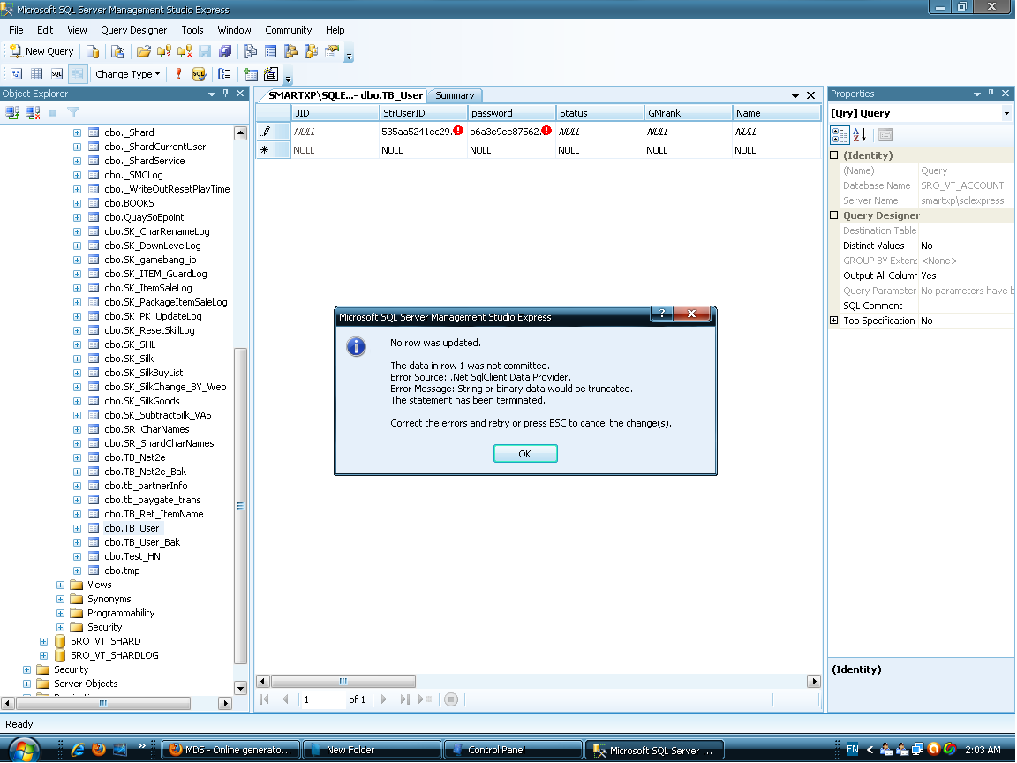
Task: Show the Criteria pane grid icon
Action: tap(37, 74)
